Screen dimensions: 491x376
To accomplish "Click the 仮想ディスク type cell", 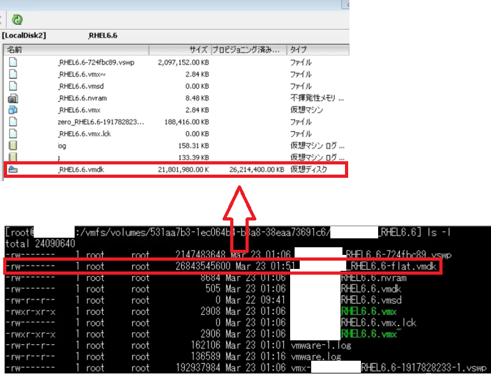I will point(309,170).
